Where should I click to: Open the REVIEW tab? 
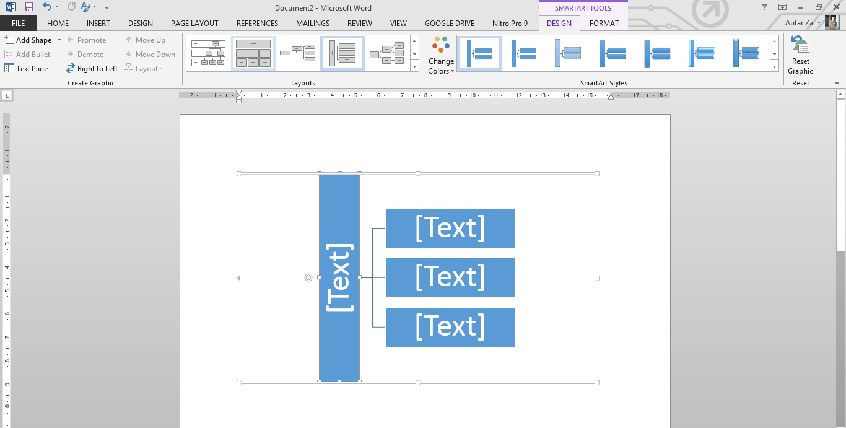point(360,24)
